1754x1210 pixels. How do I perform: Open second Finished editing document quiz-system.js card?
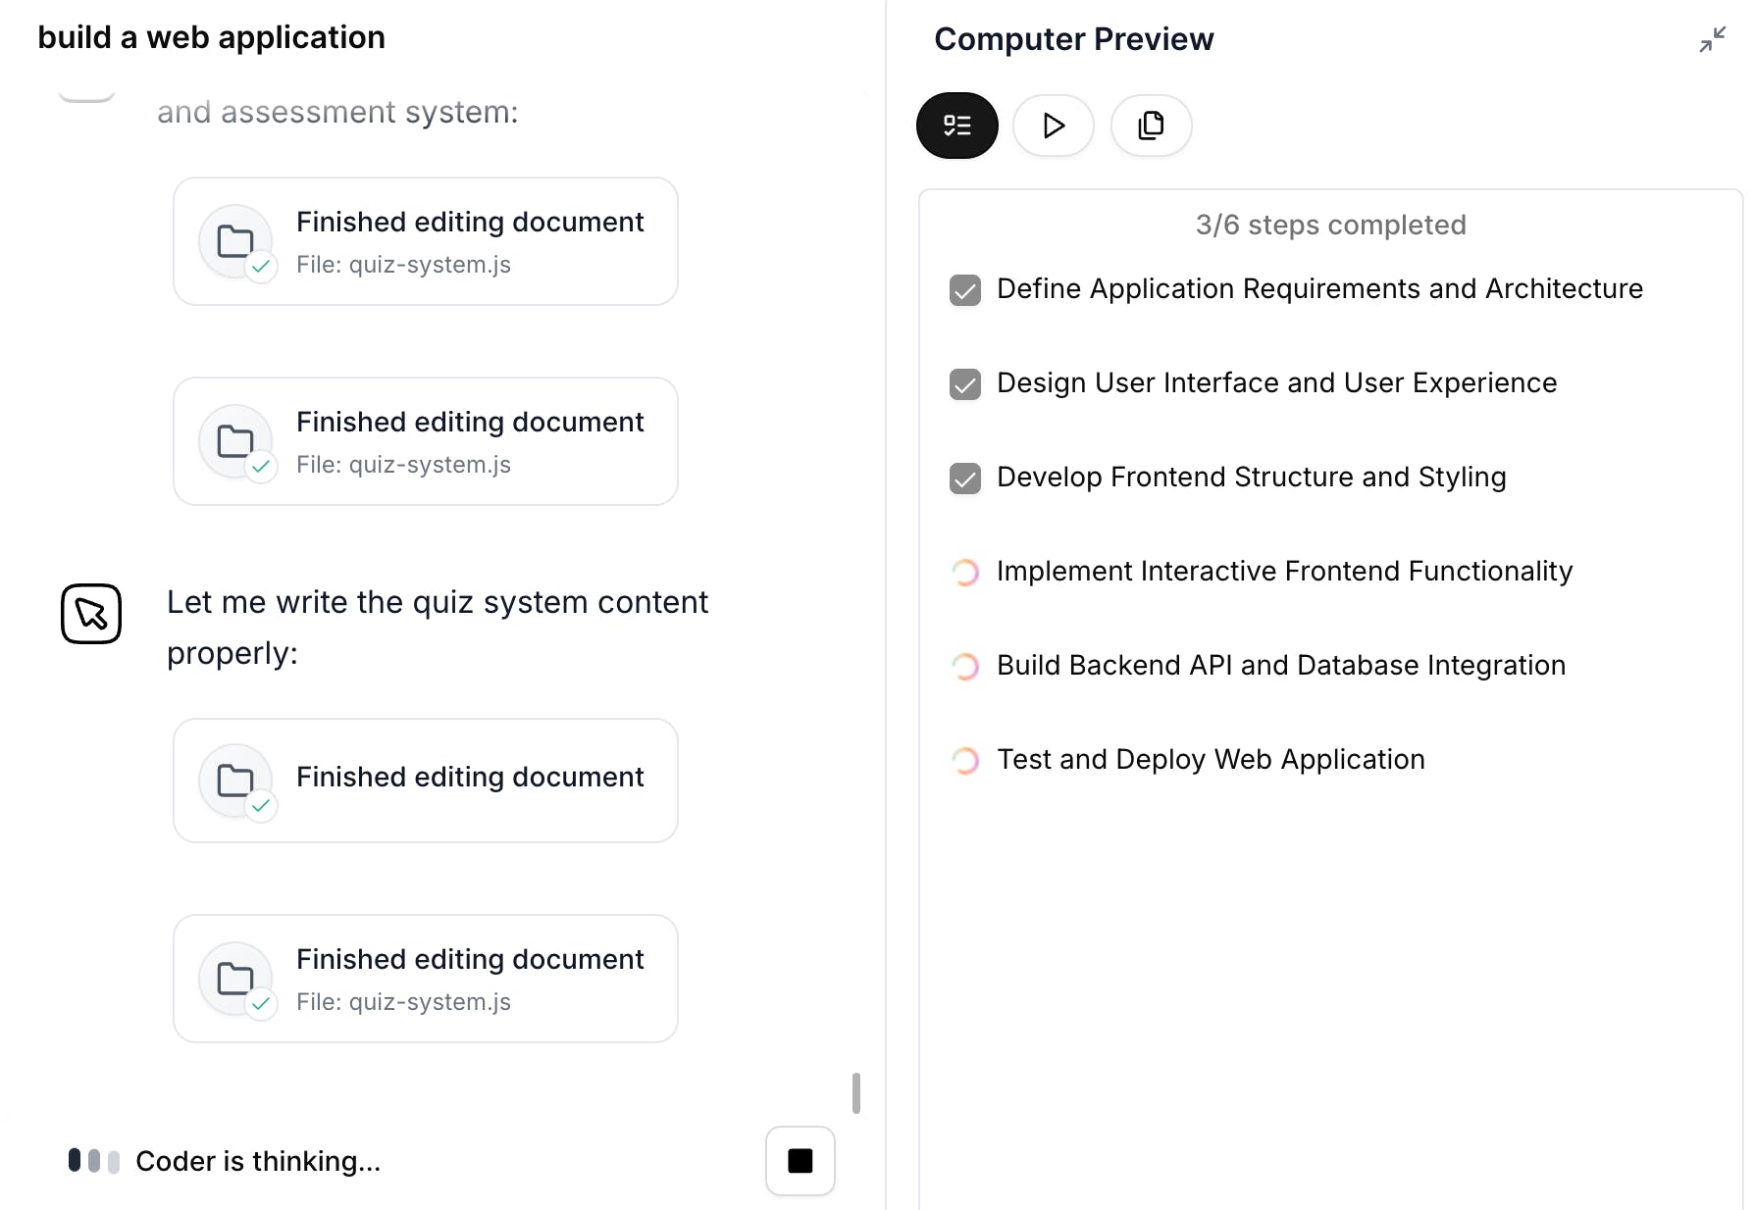[426, 441]
